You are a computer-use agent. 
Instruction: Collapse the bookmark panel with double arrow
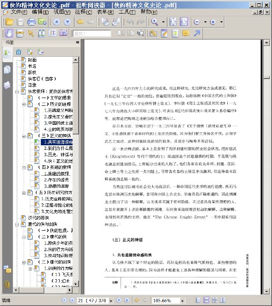coord(78,42)
